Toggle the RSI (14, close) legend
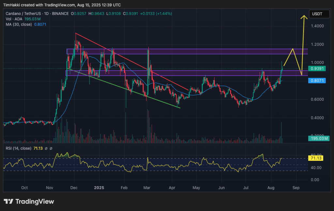Image resolution: width=334 pixels, height=211 pixels. tap(19, 148)
